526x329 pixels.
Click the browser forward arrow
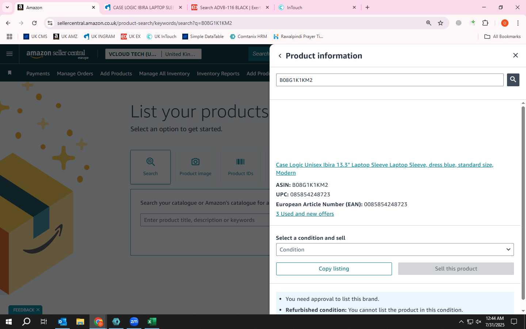21,23
